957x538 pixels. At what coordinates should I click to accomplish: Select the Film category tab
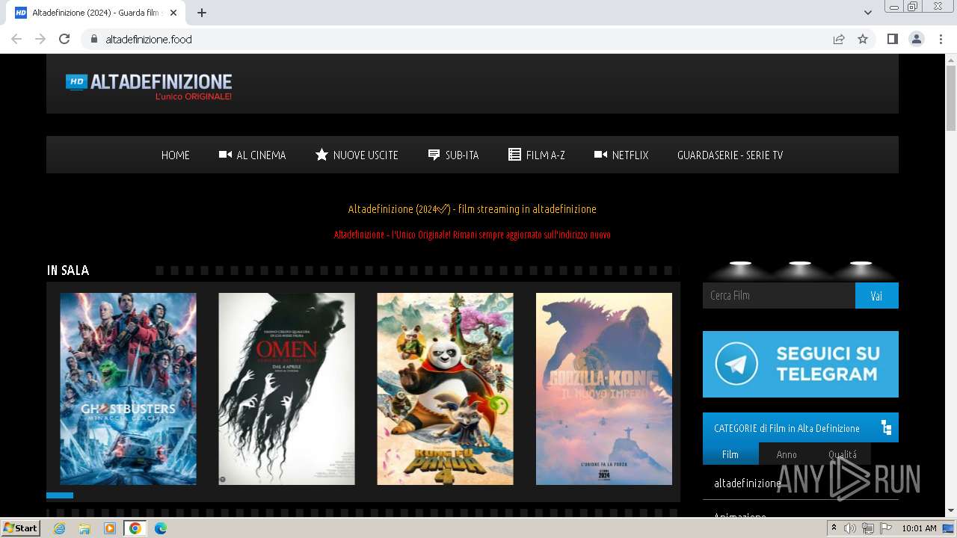point(730,454)
